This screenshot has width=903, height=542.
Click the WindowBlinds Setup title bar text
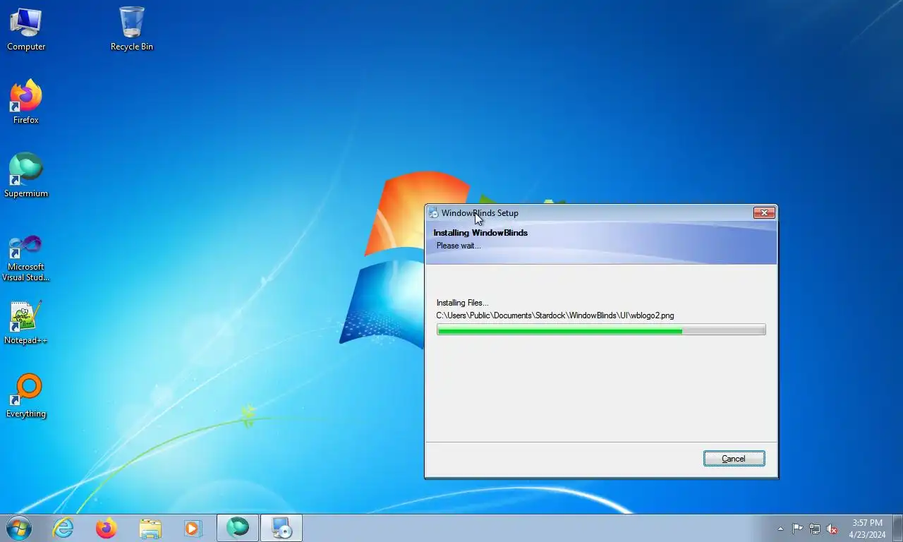click(480, 213)
